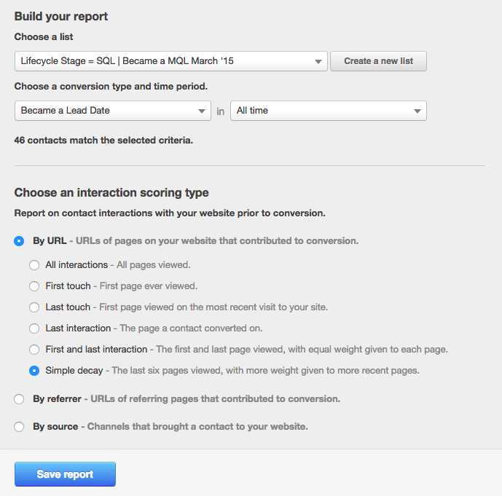Pick the Last touch radio option
502x496 pixels.
tap(34, 307)
